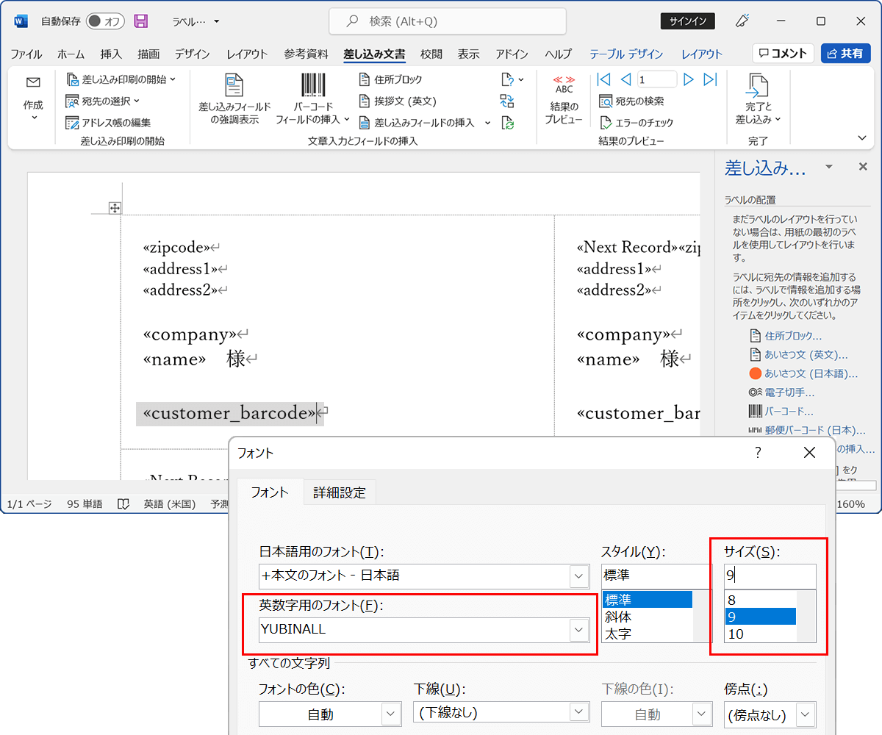This screenshot has width=882, height=735.
Task: Select size 9 in the サイズ list
Action: click(760, 616)
